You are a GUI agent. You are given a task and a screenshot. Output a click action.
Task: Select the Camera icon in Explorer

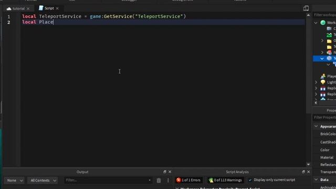(x=329, y=28)
